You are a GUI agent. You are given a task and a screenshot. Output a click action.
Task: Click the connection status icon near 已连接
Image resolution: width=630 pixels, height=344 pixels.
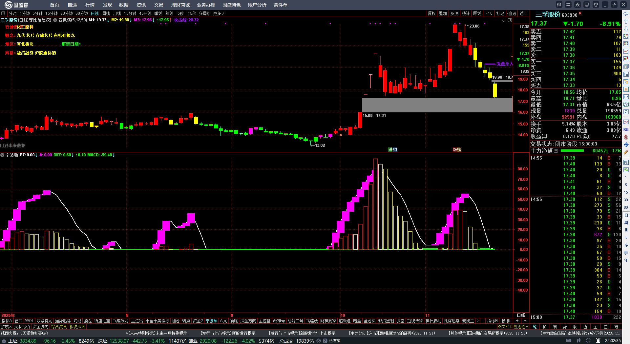325,341
